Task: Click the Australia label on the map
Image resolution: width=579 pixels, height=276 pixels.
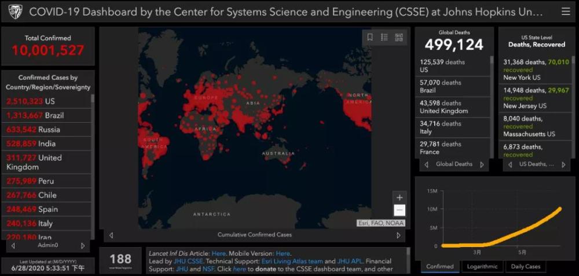Action: (x=278, y=153)
